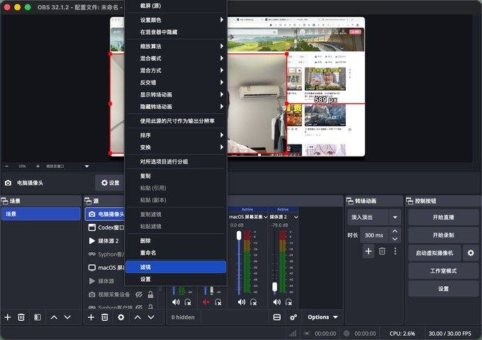Open scene filters icon in scenes toolbar
This screenshot has width=482, height=340.
point(37,317)
